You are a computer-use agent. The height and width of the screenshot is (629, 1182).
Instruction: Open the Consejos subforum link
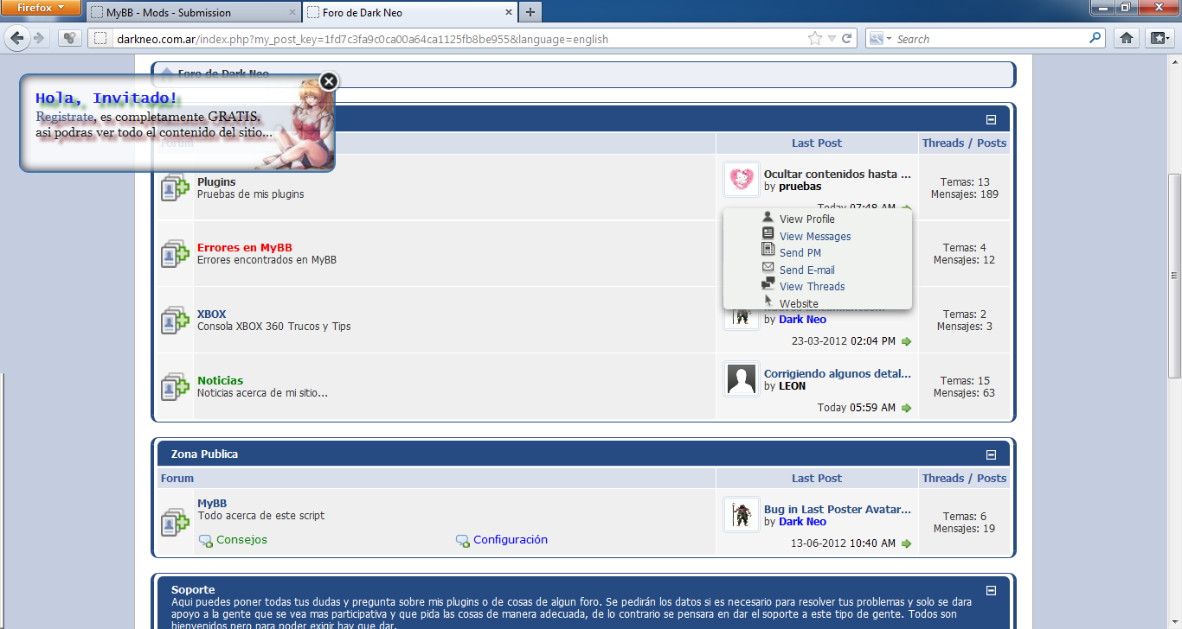pyautogui.click(x=242, y=540)
